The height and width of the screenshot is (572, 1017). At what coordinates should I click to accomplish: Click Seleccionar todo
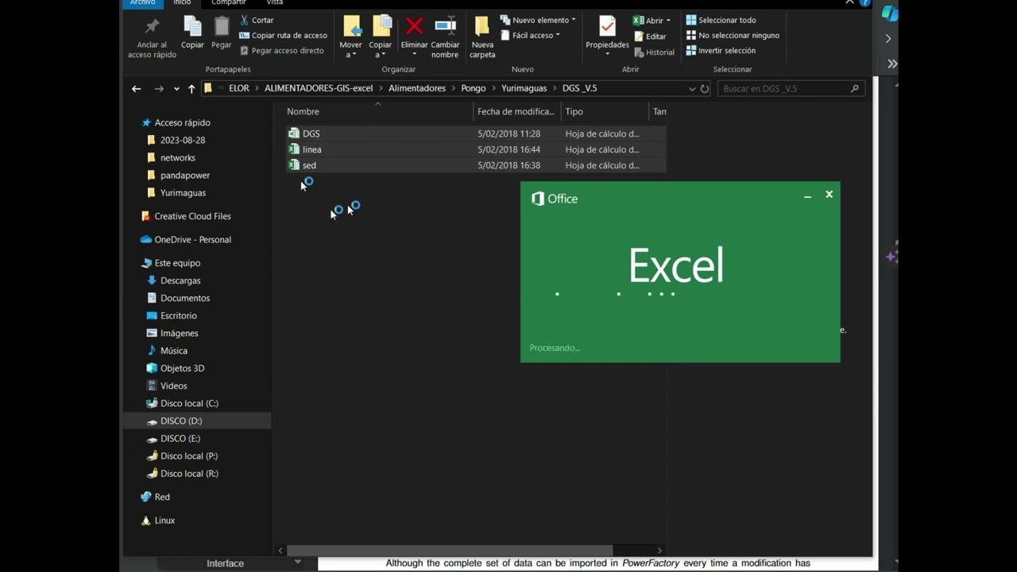click(721, 20)
